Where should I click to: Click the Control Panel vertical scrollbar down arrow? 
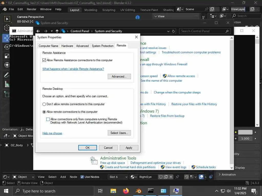[x=232, y=168]
